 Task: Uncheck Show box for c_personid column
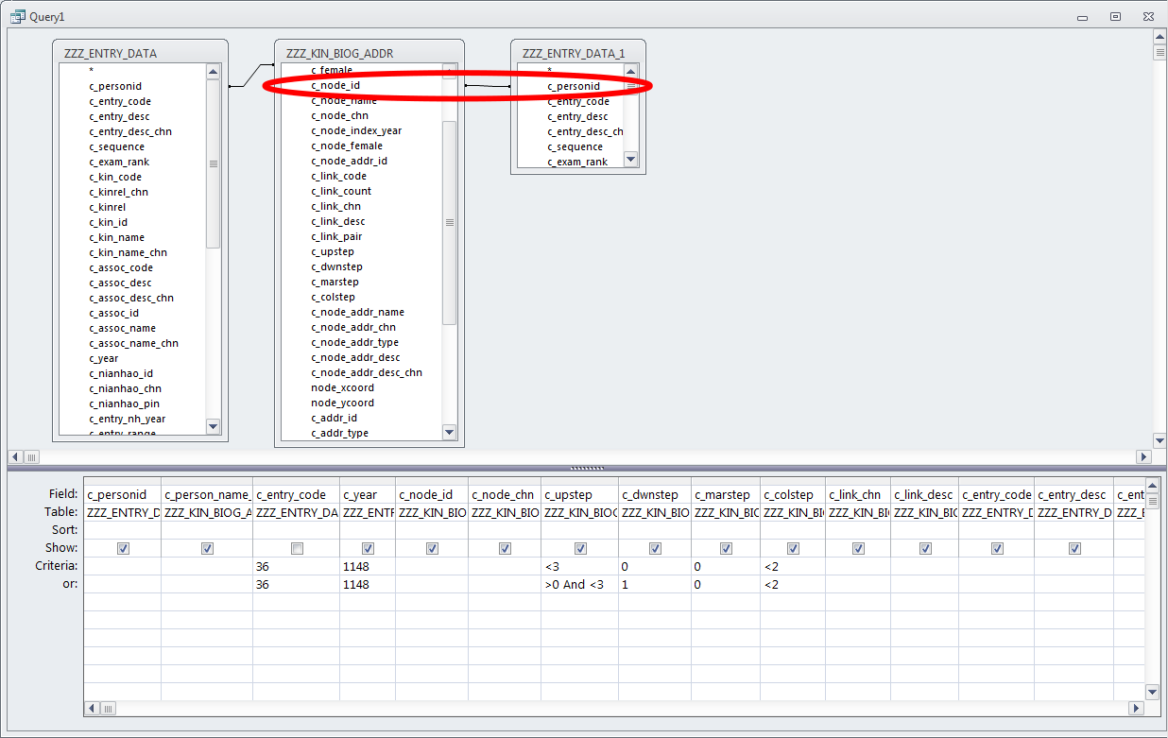pos(122,548)
